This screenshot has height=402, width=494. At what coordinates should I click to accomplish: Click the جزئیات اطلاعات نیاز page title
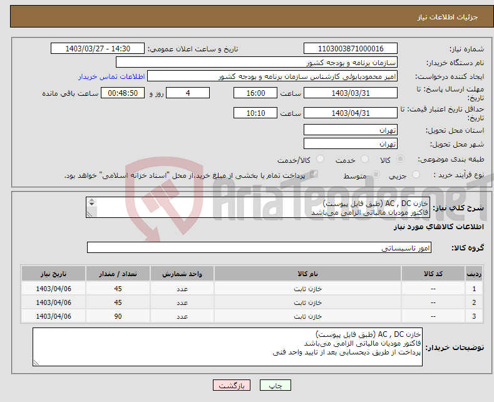448,17
